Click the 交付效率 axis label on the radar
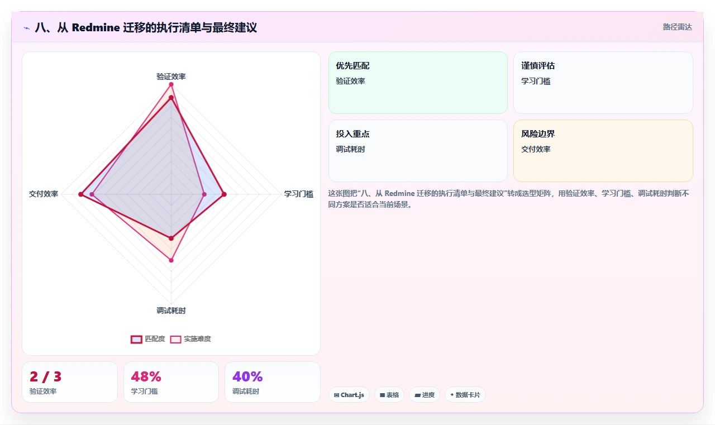The width and height of the screenshot is (715, 425). (44, 194)
